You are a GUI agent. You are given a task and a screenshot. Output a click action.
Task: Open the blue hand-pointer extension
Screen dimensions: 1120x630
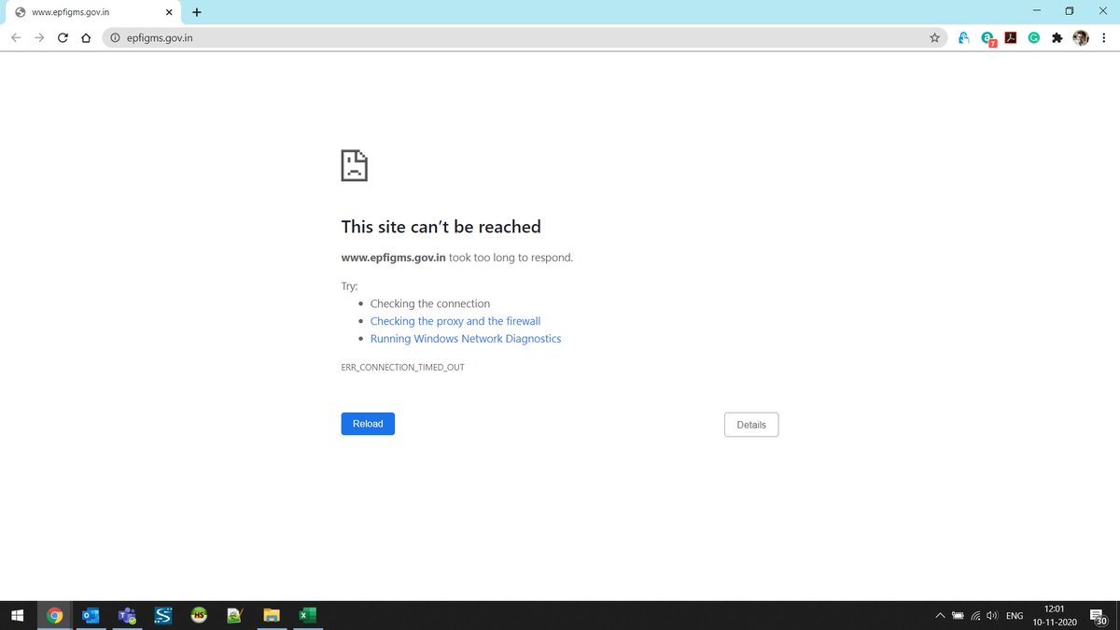964,38
